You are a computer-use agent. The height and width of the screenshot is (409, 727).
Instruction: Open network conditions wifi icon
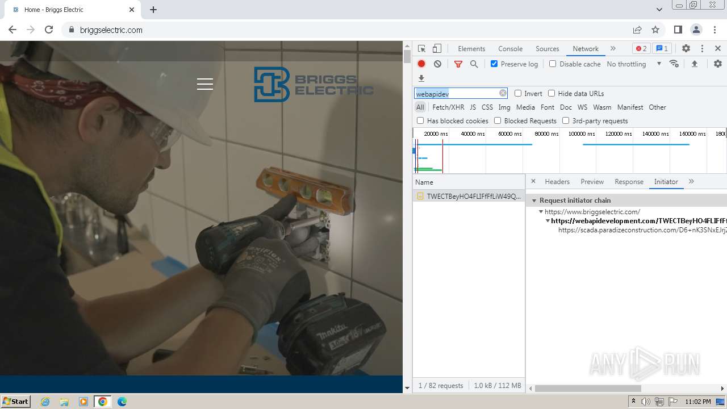[674, 64]
